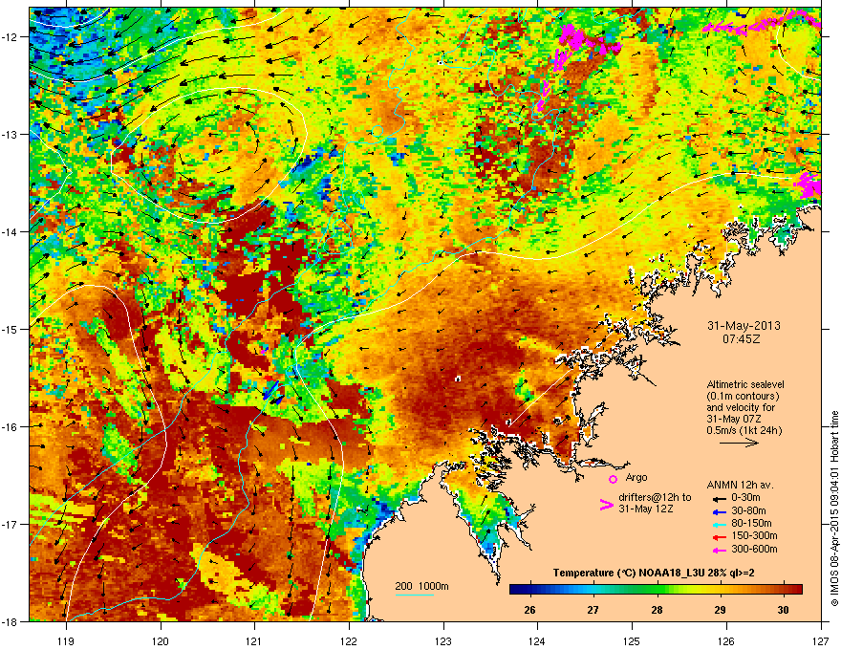
Task: Click the '80-150m' depth label
Action: (x=751, y=524)
